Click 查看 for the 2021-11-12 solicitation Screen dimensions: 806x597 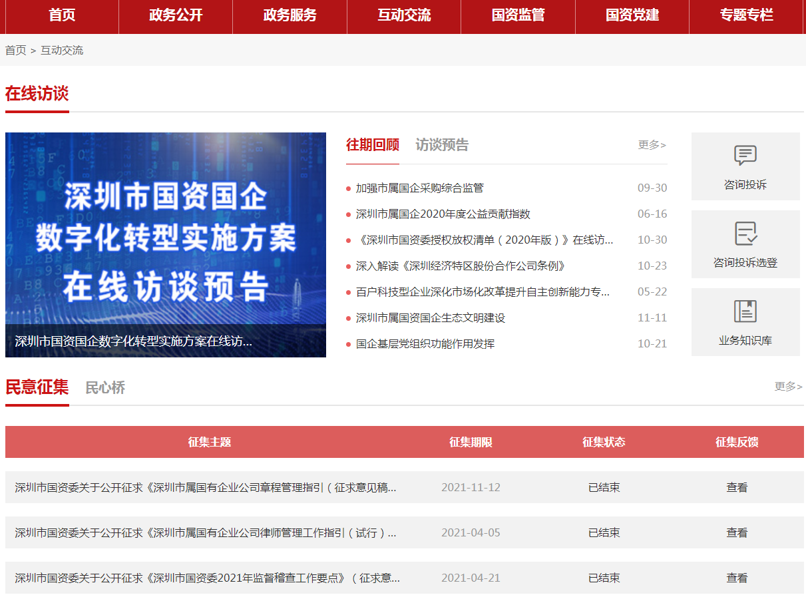[737, 488]
